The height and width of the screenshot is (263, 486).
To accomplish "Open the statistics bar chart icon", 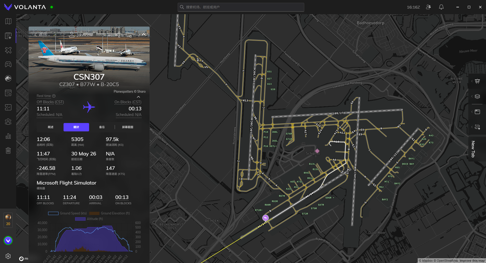I will coord(8,136).
